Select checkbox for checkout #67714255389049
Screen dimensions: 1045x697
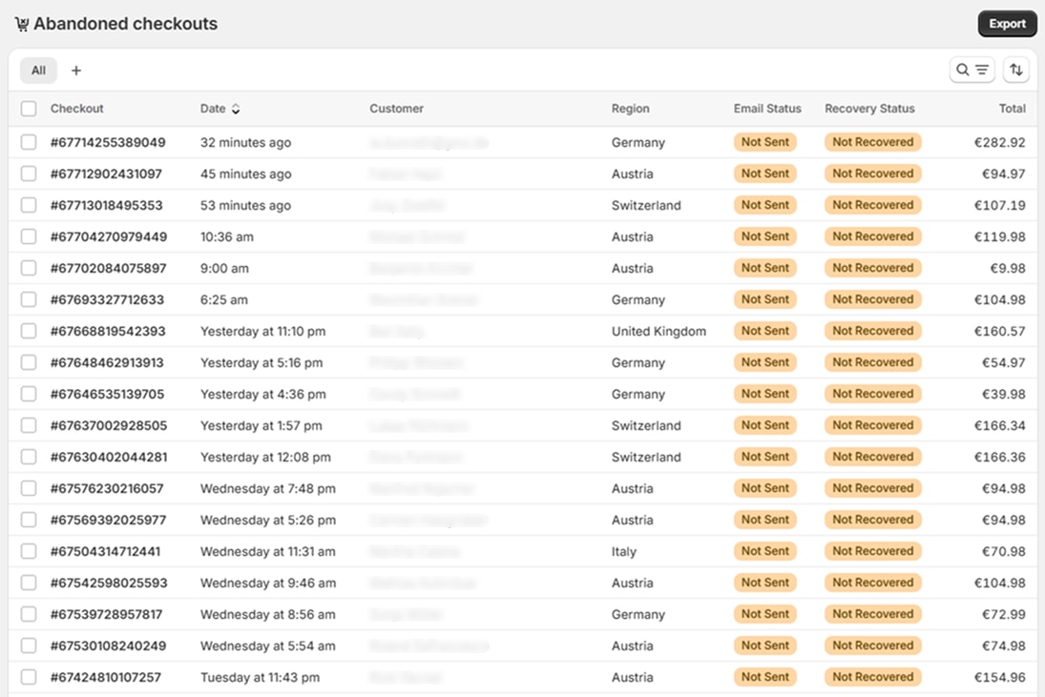pyautogui.click(x=29, y=142)
